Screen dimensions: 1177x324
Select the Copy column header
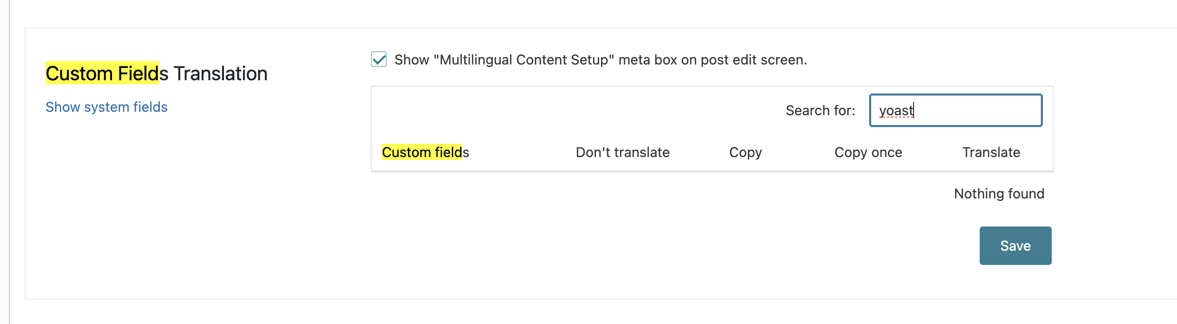[x=745, y=153]
